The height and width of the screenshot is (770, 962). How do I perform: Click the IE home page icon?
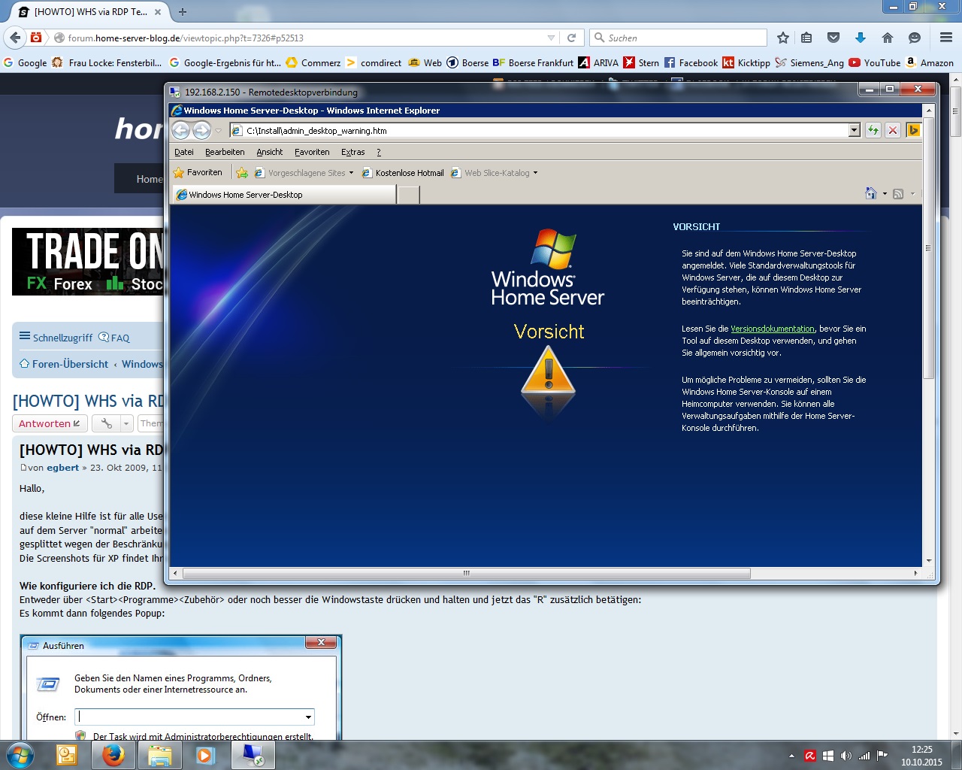pyautogui.click(x=870, y=194)
